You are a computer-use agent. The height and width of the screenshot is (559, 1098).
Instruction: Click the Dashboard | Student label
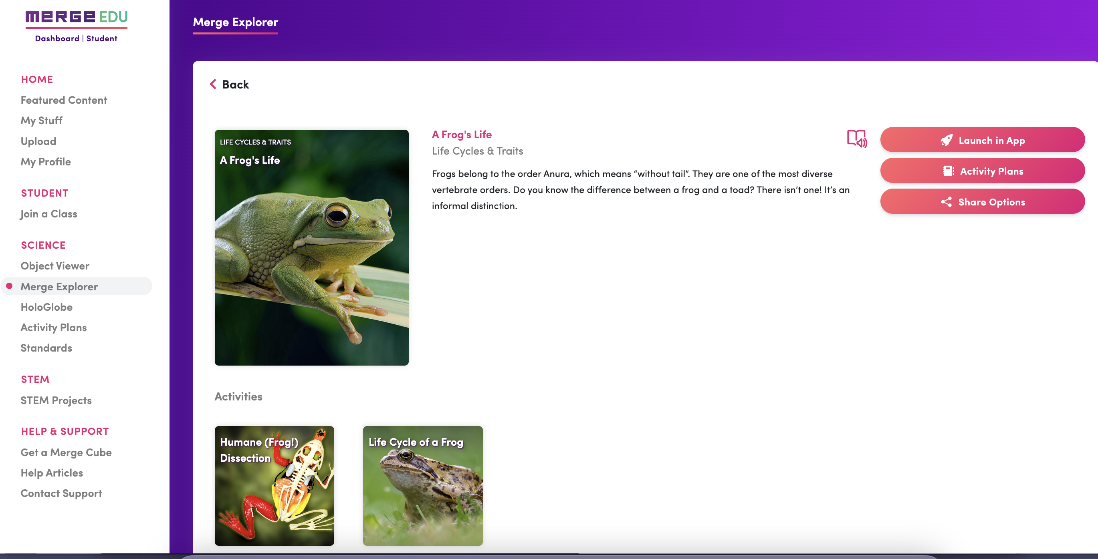tap(76, 38)
